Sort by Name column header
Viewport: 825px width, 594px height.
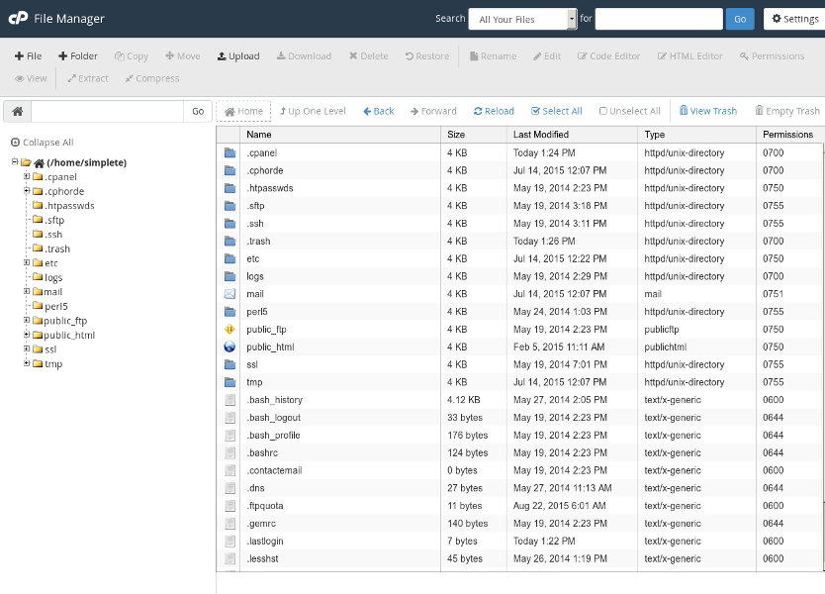point(340,135)
